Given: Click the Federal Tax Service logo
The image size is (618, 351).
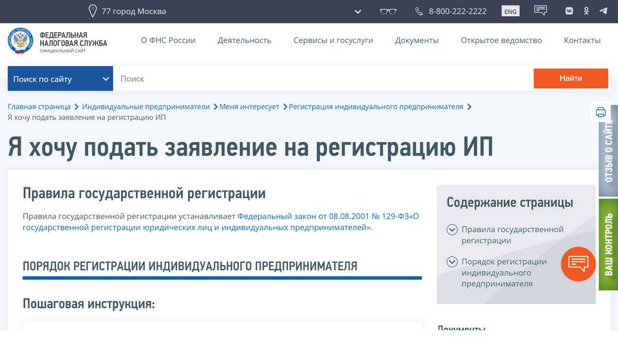Looking at the screenshot, I should click(20, 40).
